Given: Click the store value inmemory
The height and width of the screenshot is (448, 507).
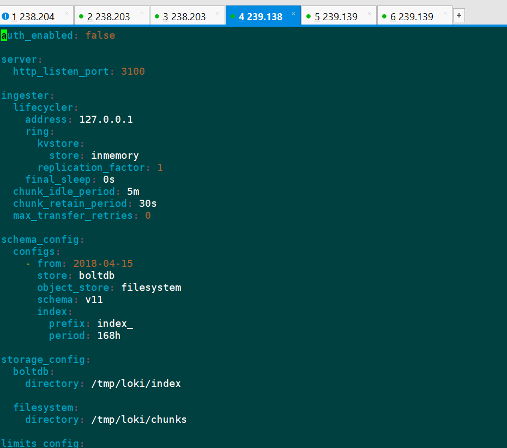Looking at the screenshot, I should (115, 156).
